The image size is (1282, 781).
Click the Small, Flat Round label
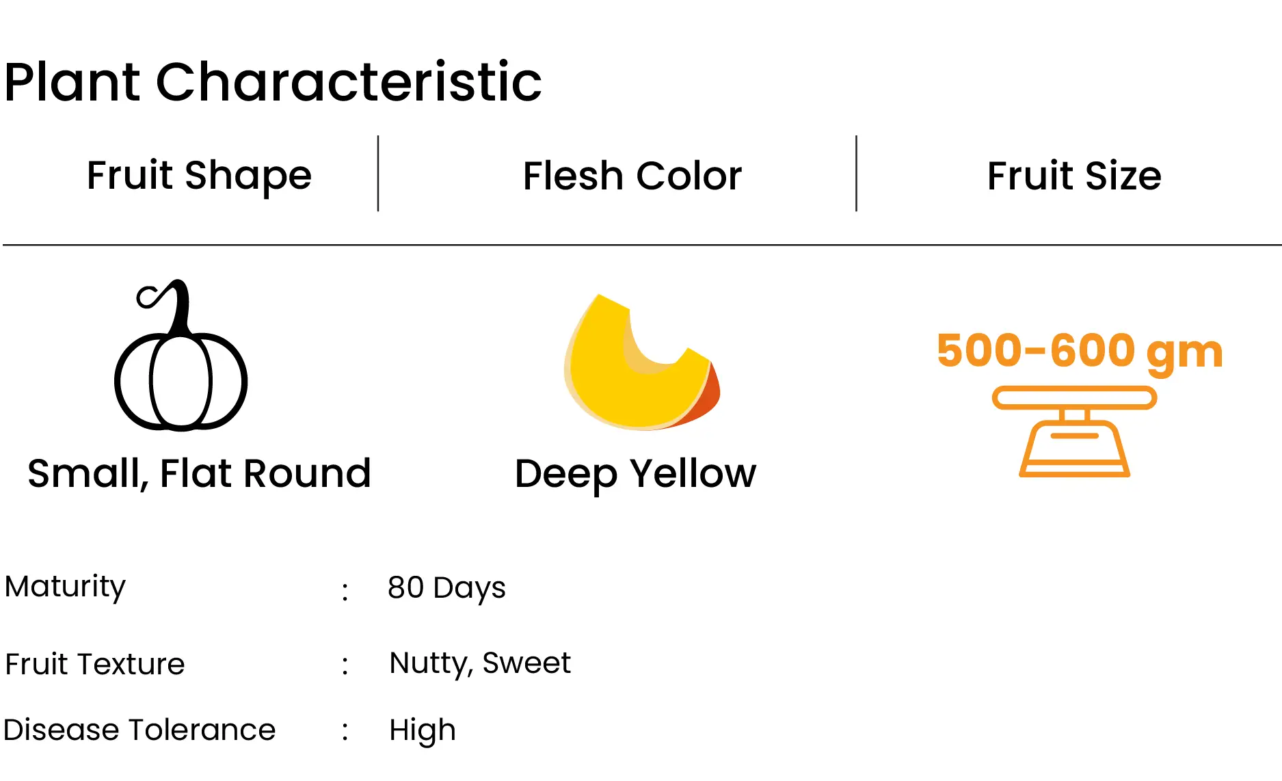(199, 473)
